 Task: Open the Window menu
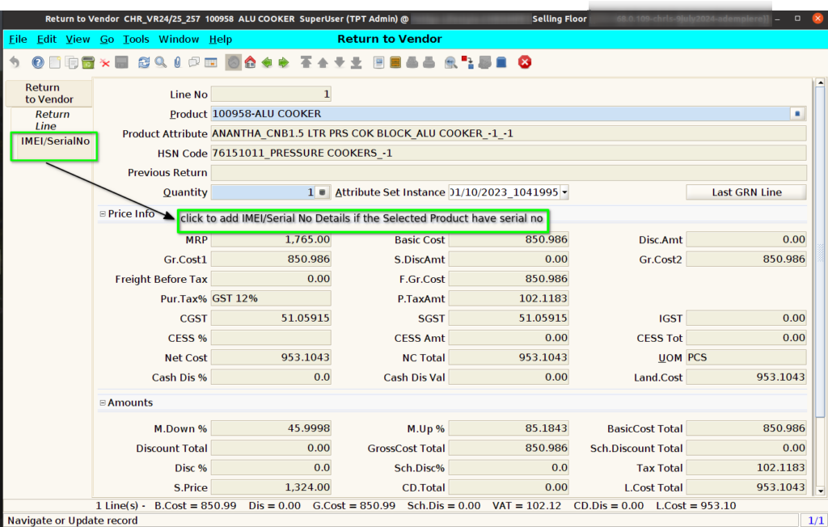pos(179,39)
